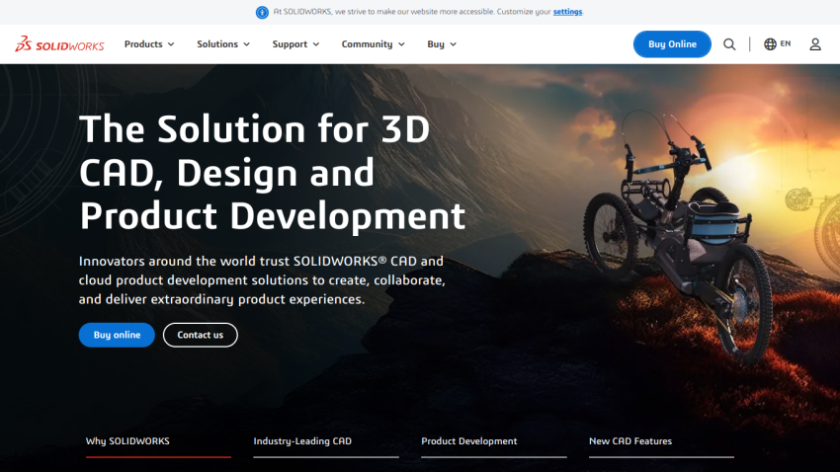Click the hero Buy online button
The image size is (840, 472).
pyautogui.click(x=117, y=335)
